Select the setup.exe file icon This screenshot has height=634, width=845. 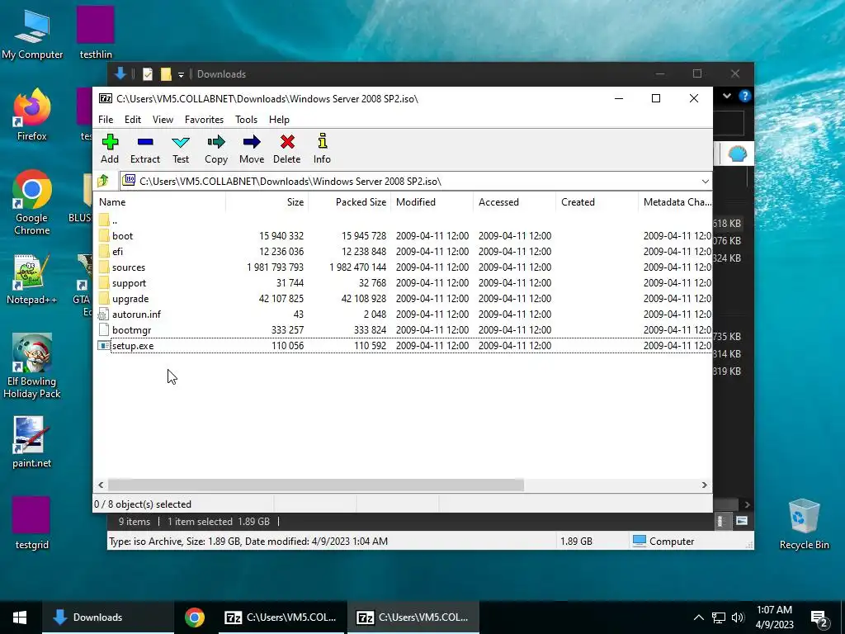pyautogui.click(x=103, y=345)
